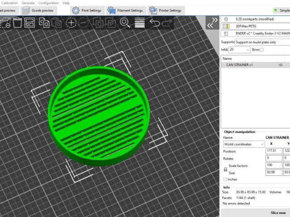This screenshot has width=290, height=217.
Task: Click the Paste clipboard toolbar icon
Action: [x=57, y=23]
